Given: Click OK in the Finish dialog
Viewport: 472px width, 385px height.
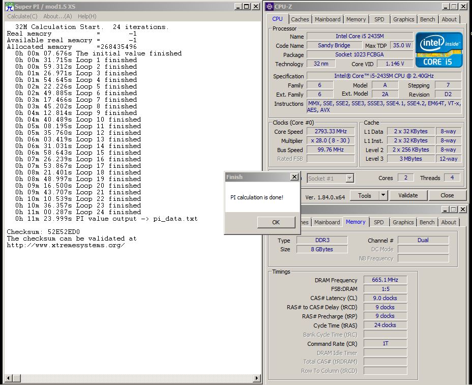Looking at the screenshot, I should [x=276, y=222].
